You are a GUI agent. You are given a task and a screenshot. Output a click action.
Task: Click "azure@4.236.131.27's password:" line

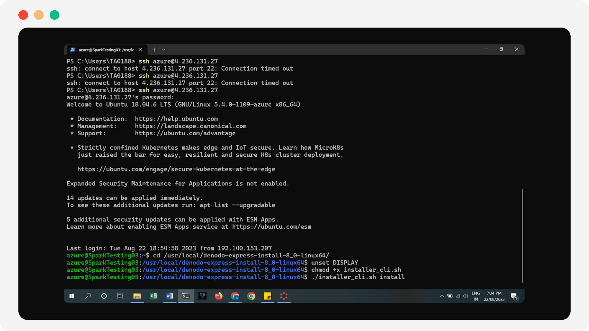[120, 97]
